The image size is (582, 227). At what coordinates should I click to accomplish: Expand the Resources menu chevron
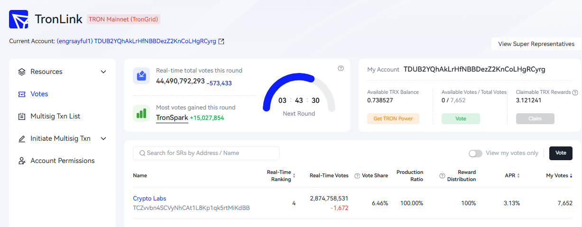pyautogui.click(x=103, y=72)
